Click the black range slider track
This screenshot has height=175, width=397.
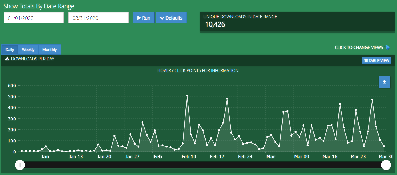[x=203, y=165]
